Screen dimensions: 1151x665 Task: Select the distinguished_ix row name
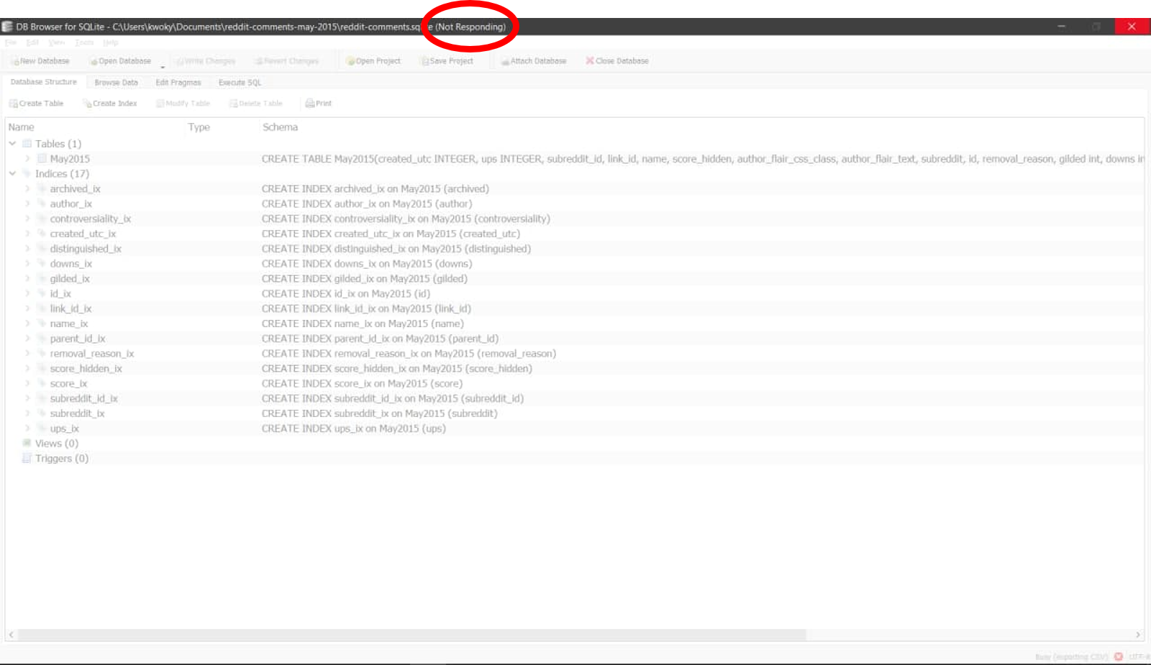coord(86,249)
